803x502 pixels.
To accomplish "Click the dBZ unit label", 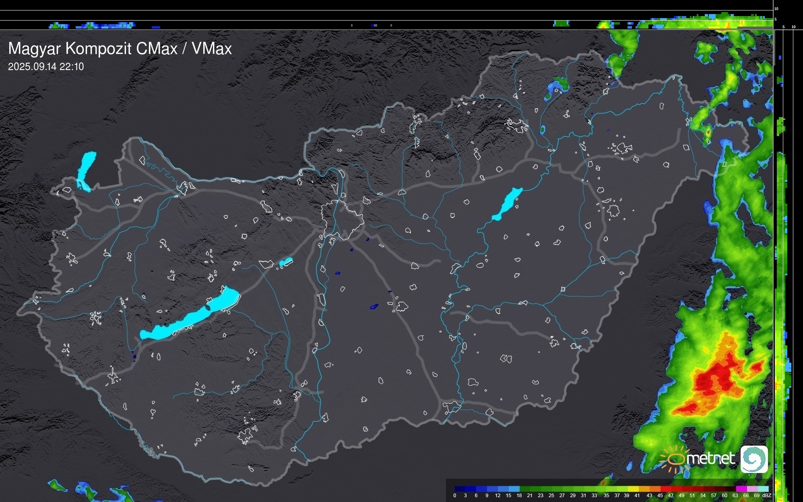I will [x=767, y=496].
